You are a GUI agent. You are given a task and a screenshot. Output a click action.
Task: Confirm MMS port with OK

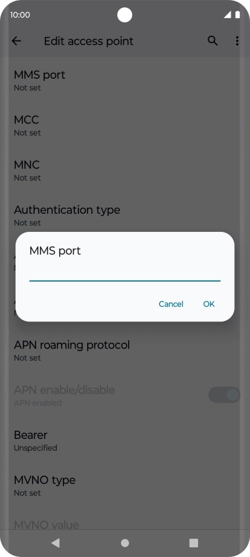coord(209,304)
